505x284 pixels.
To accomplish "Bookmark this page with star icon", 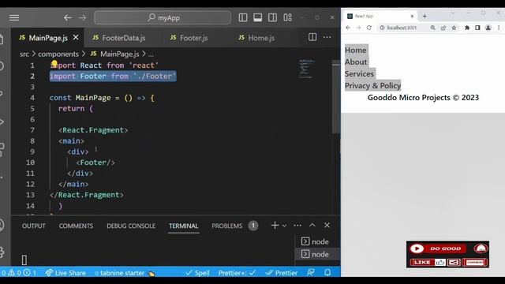I will (454, 28).
